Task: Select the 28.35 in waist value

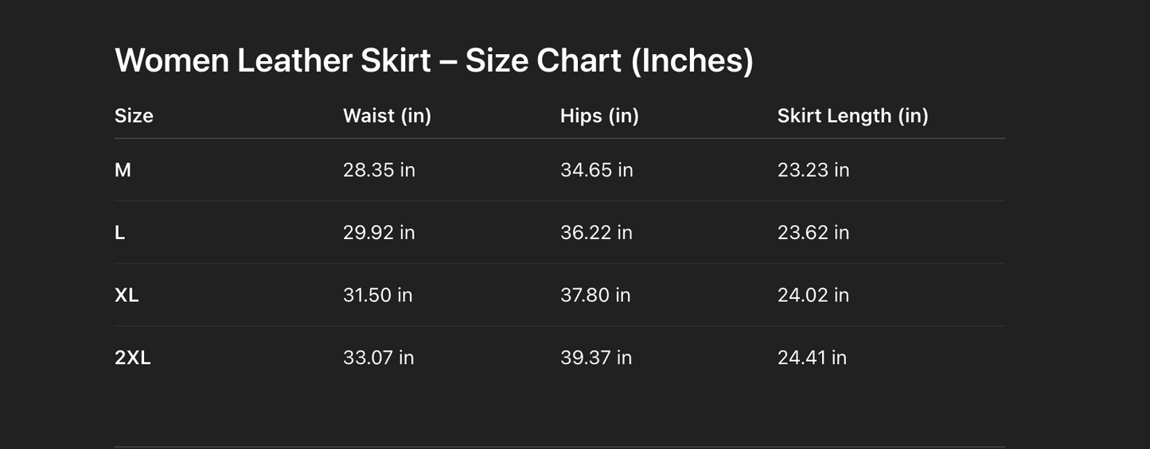Action: pos(379,170)
